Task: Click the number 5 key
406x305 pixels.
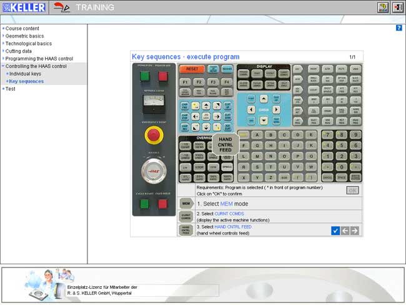Action: (342, 146)
